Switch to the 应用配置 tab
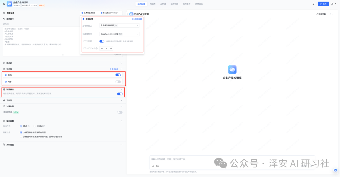Viewport: 340px width, 177px height. coord(141,4)
